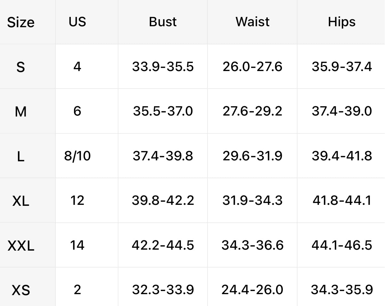Click US size 8/10 cell
This screenshot has height=306, width=385.
tap(77, 156)
